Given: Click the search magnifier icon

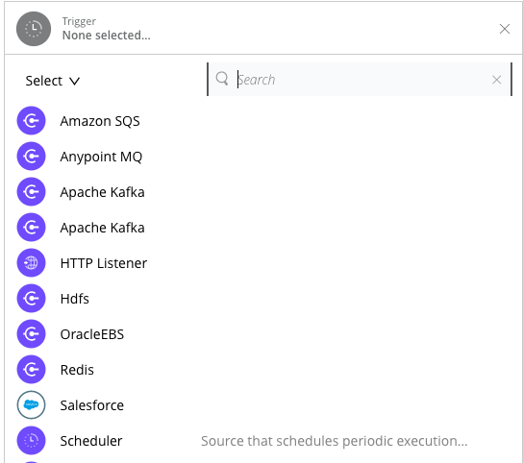Looking at the screenshot, I should [222, 79].
